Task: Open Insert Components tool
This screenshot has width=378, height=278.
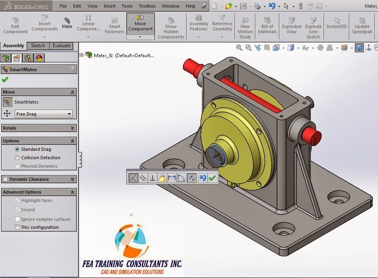Action: tap(45, 24)
